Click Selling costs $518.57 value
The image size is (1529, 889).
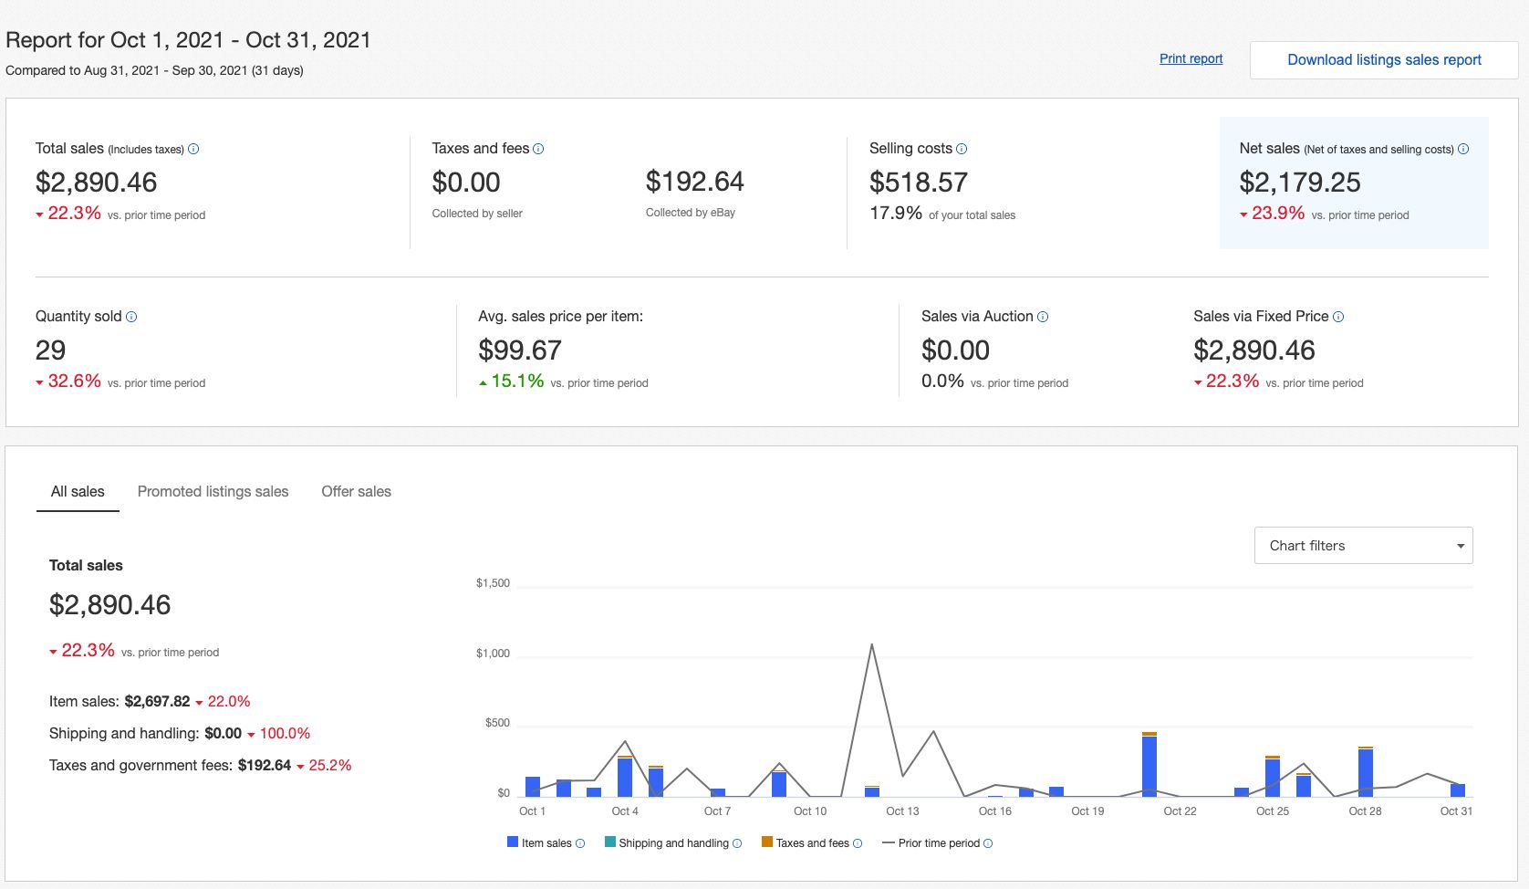click(x=919, y=183)
